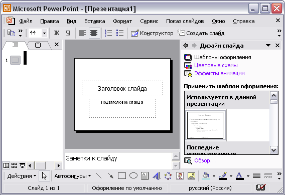Open fill color dropdown arrow
285x195 pixels.
214,176
